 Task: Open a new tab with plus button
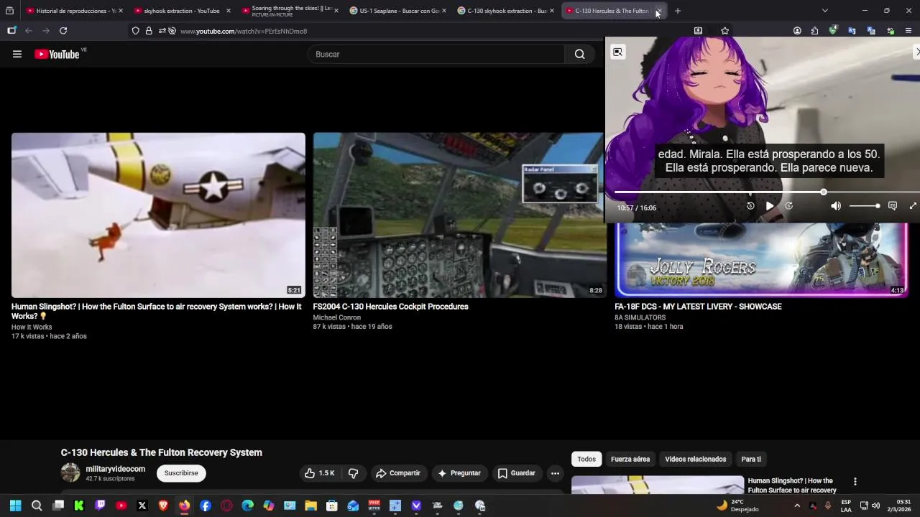(x=677, y=11)
